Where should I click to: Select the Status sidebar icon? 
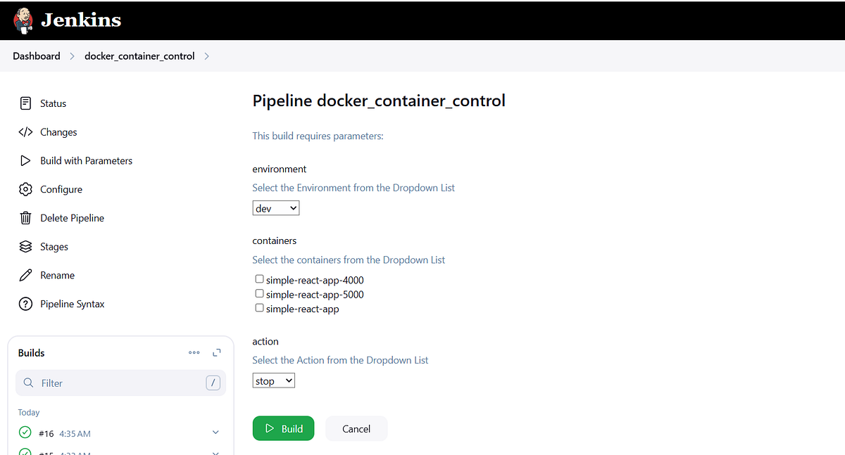[x=25, y=103]
